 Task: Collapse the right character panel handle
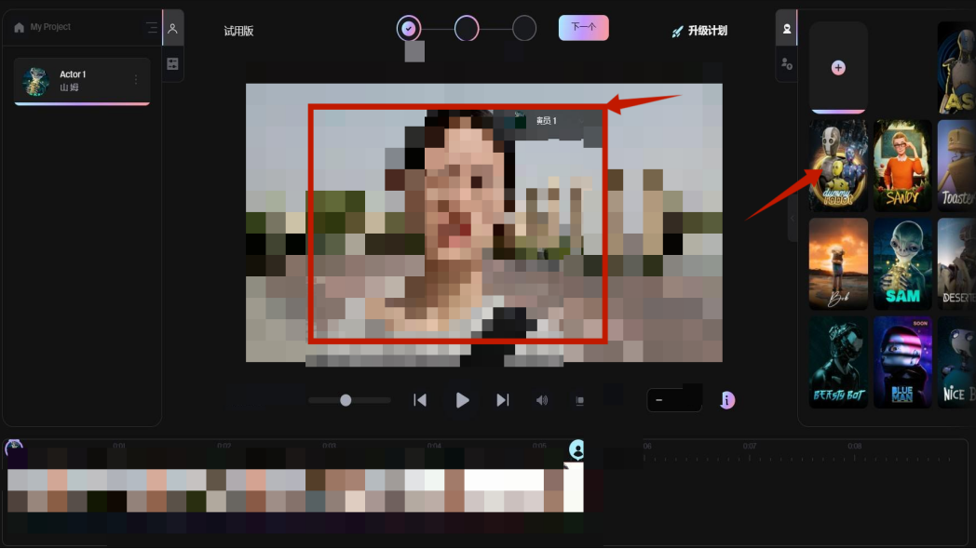click(793, 212)
